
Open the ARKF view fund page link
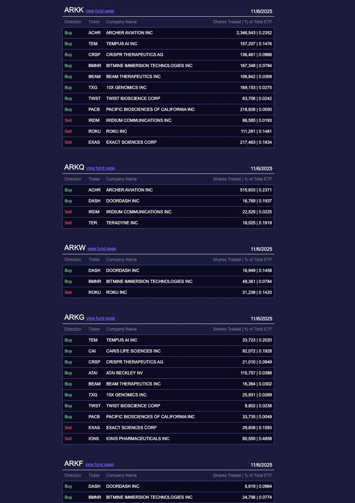[x=99, y=464]
